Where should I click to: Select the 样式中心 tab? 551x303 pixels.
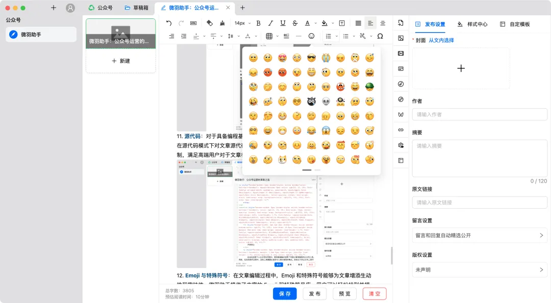point(472,24)
